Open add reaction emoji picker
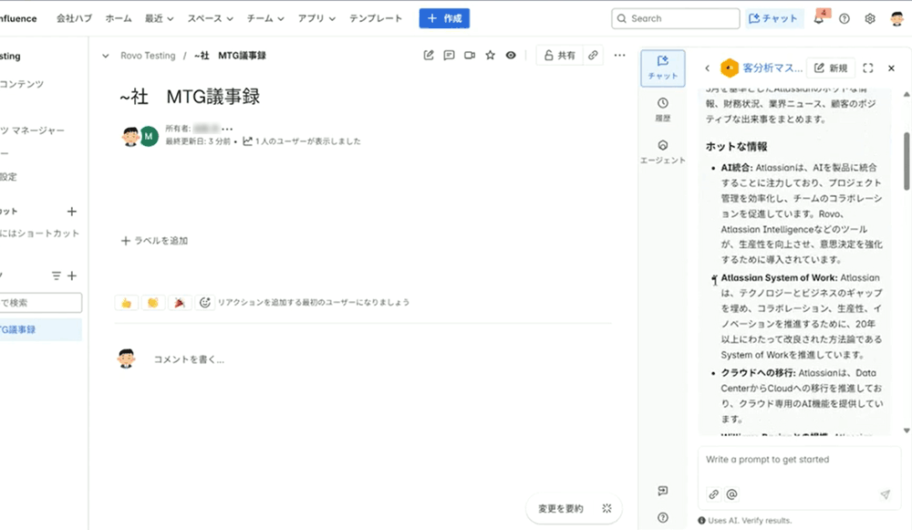Image resolution: width=912 pixels, height=530 pixels. [204, 303]
